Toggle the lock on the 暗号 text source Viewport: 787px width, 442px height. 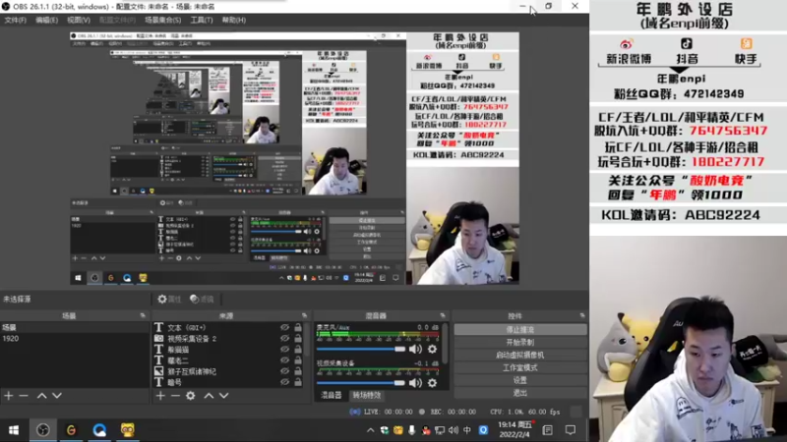coord(298,382)
